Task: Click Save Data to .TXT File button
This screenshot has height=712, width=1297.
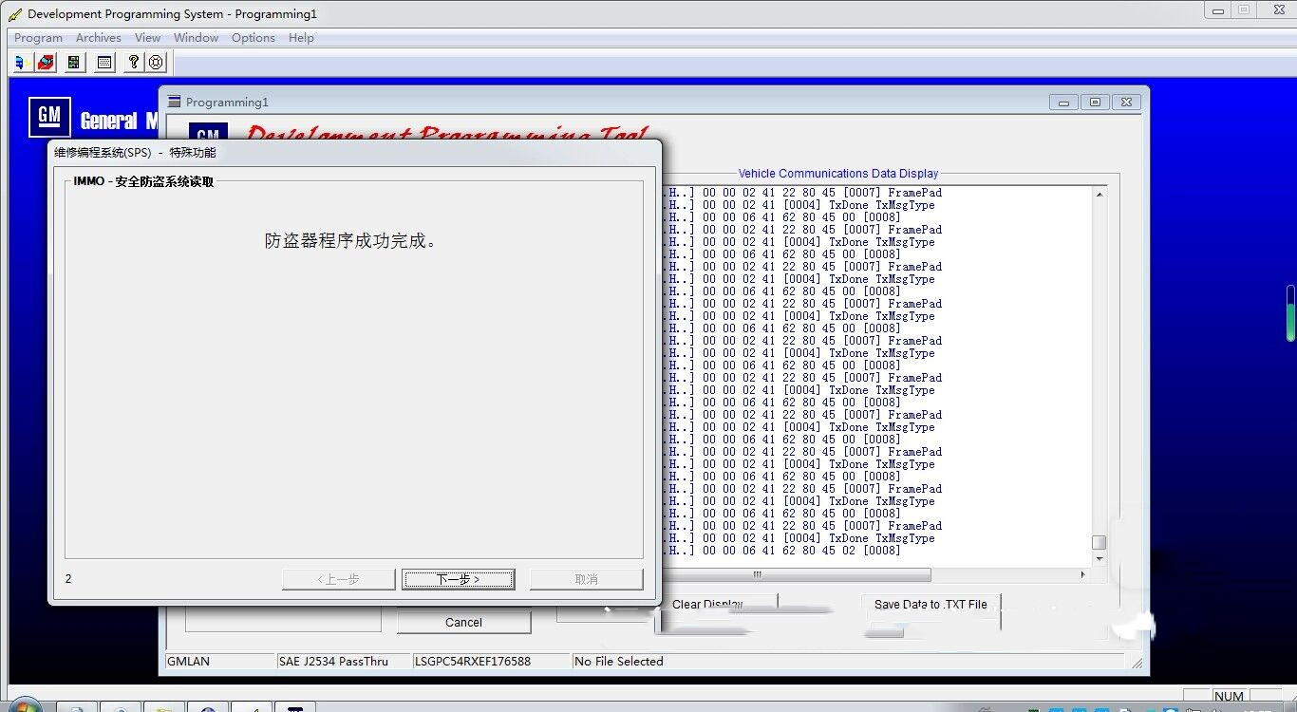Action: (x=930, y=605)
